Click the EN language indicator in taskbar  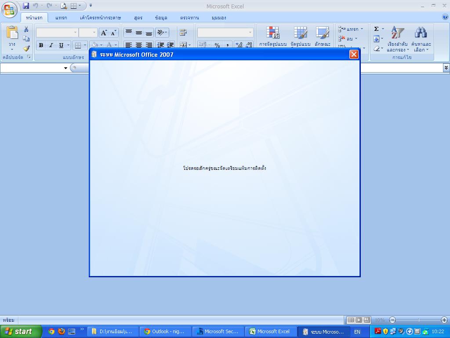point(357,332)
